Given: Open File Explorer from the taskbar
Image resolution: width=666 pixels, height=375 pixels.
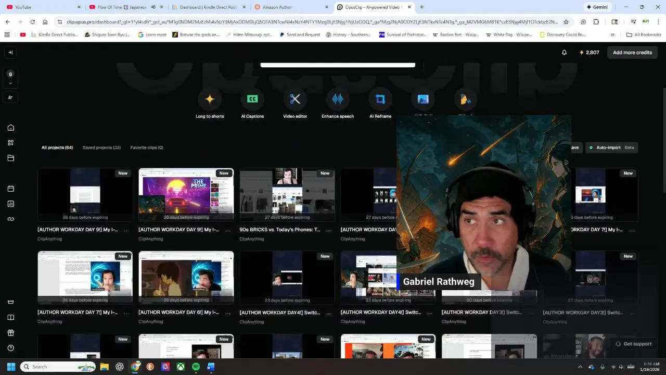Looking at the screenshot, I should 104,367.
